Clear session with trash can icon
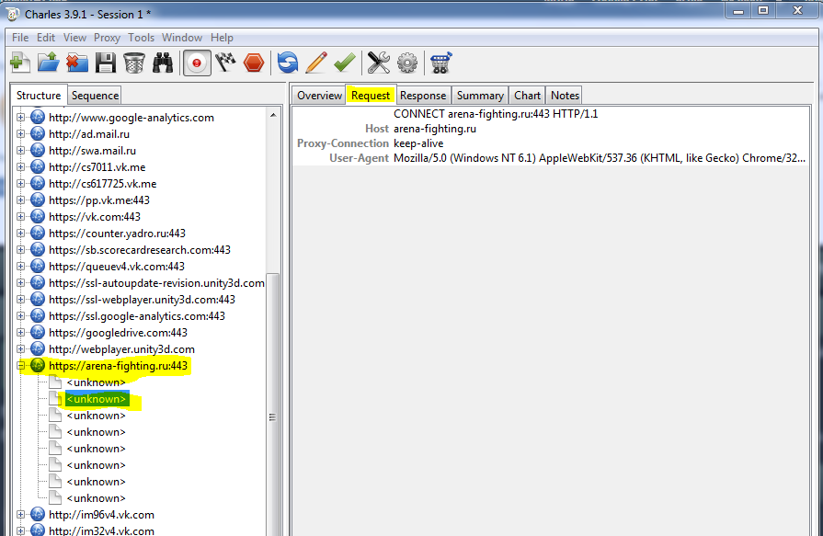The image size is (823, 536). point(134,63)
